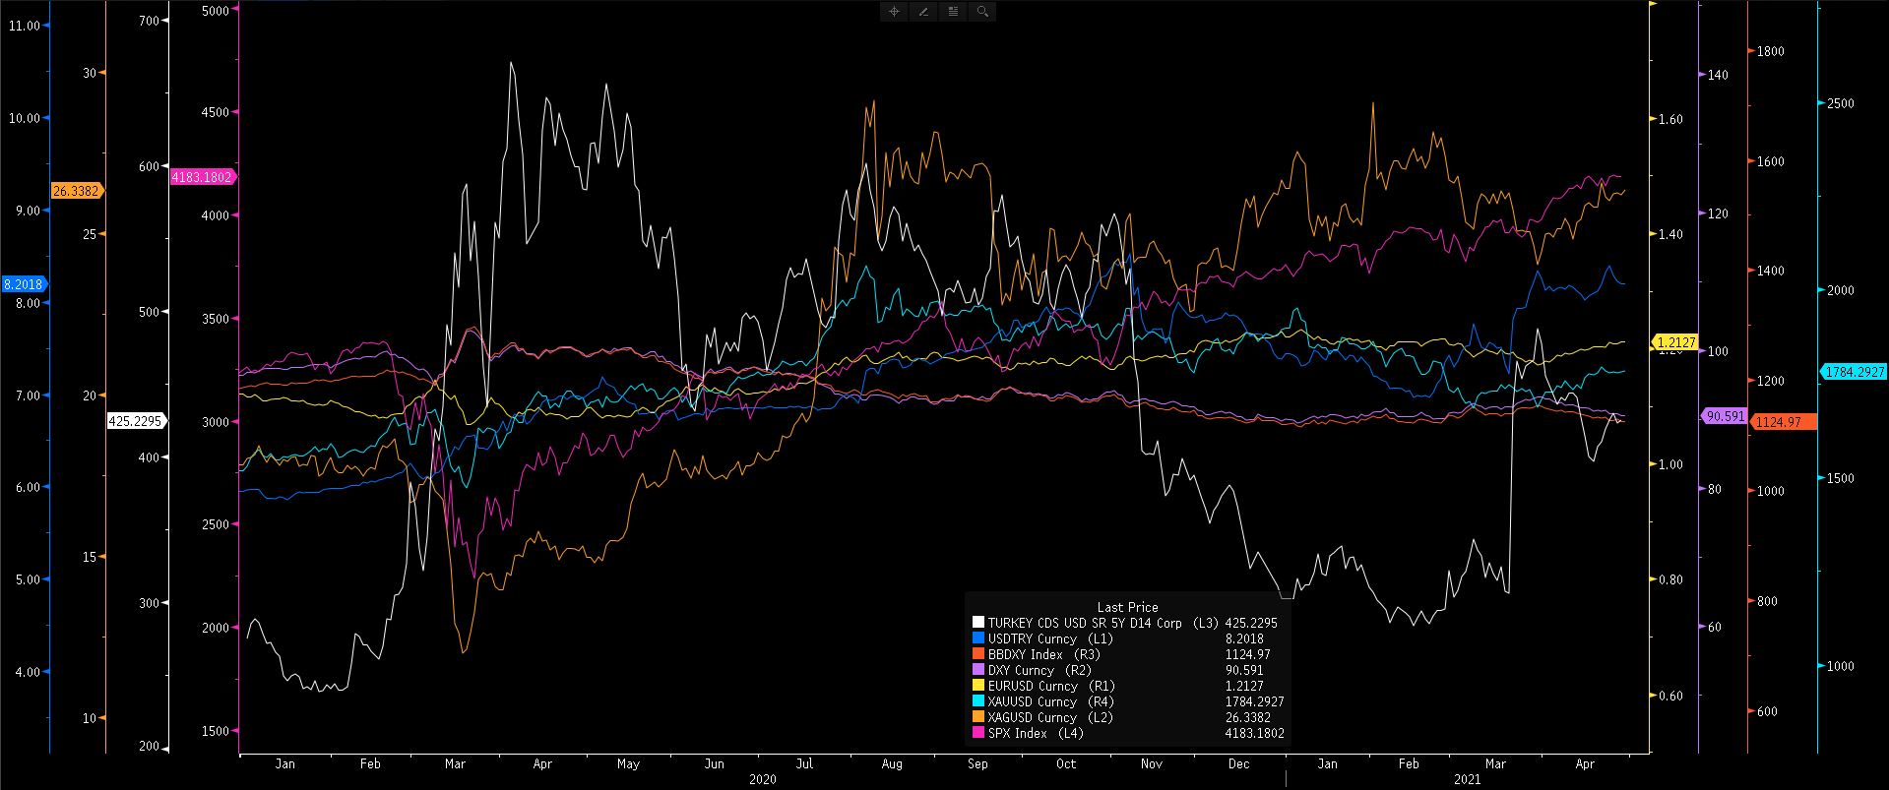Image resolution: width=1889 pixels, height=790 pixels.
Task: Click the white TURKEY CDS legend swatch
Action: click(977, 623)
